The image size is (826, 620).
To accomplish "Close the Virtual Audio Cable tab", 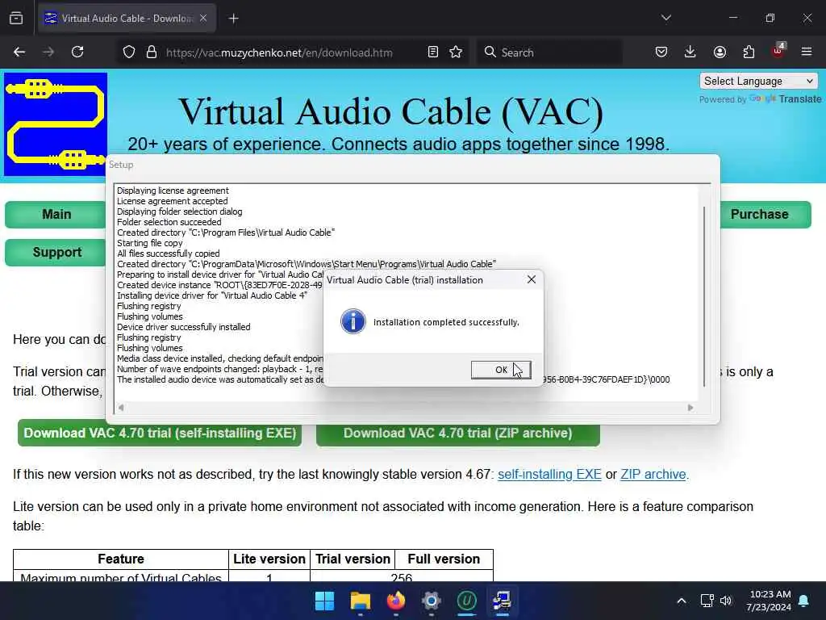I will (203, 19).
